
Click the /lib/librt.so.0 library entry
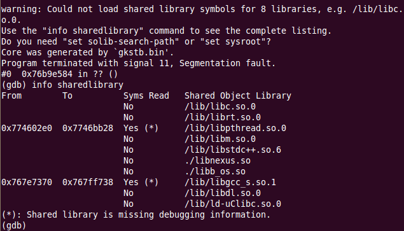(x=223, y=117)
